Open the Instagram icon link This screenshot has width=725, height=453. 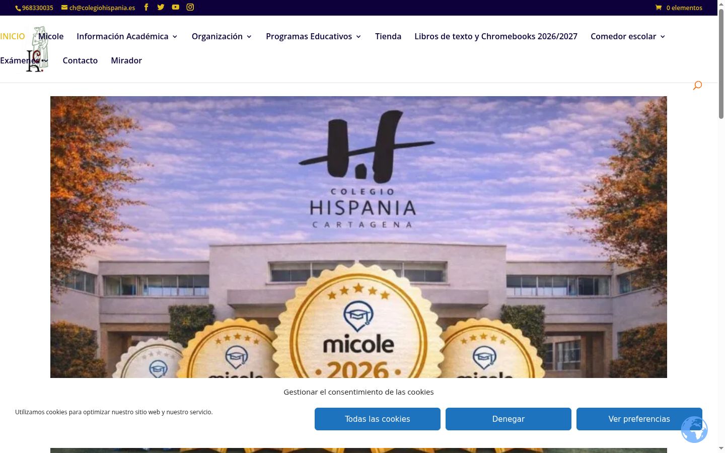point(190,7)
